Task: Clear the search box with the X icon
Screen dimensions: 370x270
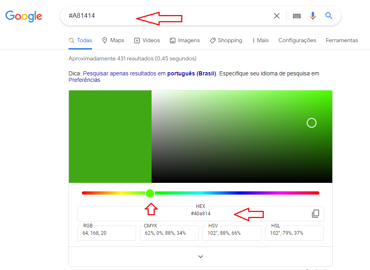Action: 276,16
